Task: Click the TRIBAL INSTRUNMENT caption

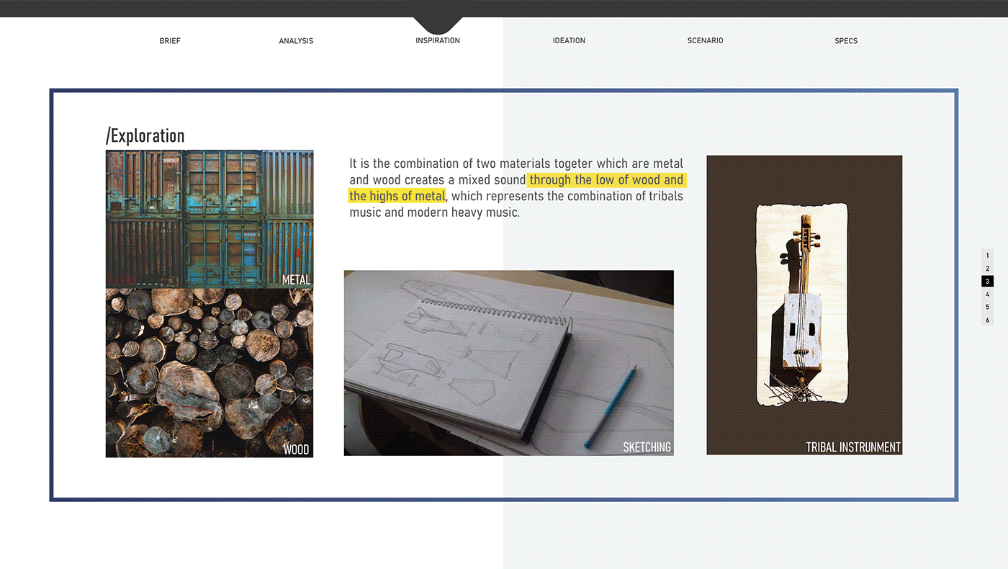Action: pyautogui.click(x=854, y=447)
